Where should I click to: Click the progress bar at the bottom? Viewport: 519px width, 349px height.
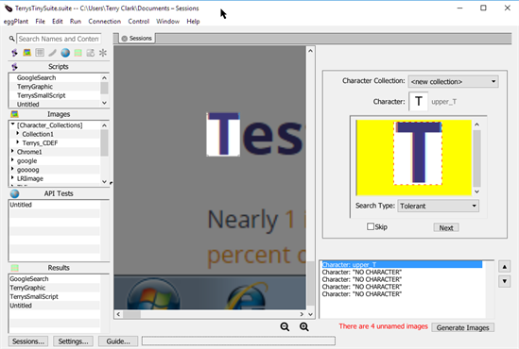tap(238, 341)
